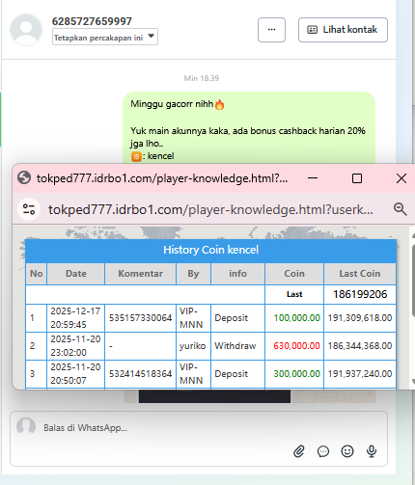
Task: Click the date 2025-12-17 20:59:45
Action: click(75, 318)
